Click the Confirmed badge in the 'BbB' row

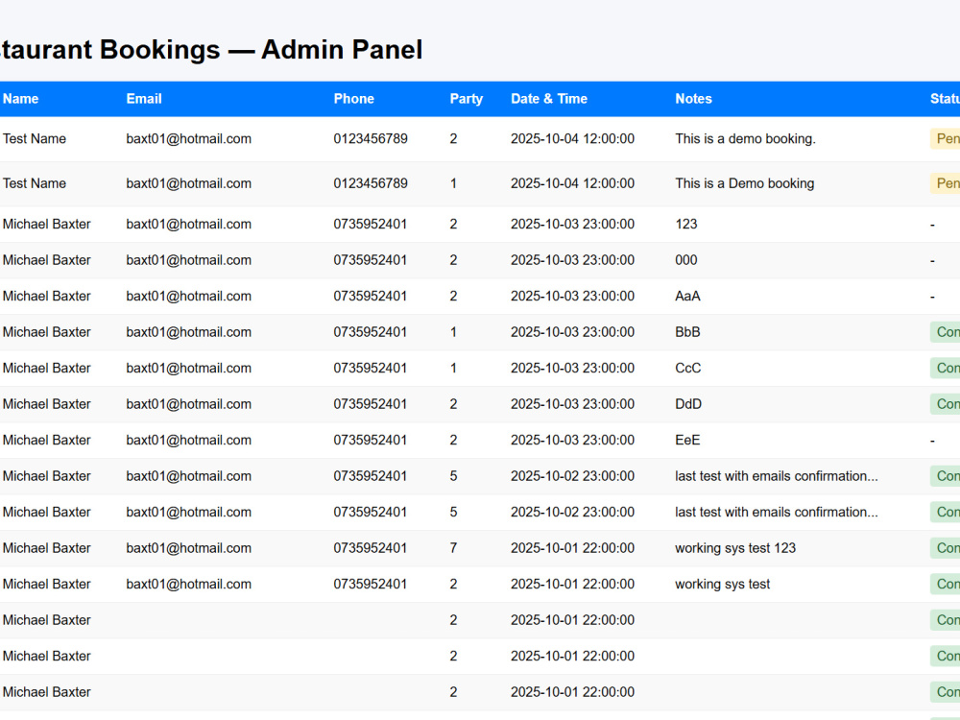pyautogui.click(x=945, y=332)
